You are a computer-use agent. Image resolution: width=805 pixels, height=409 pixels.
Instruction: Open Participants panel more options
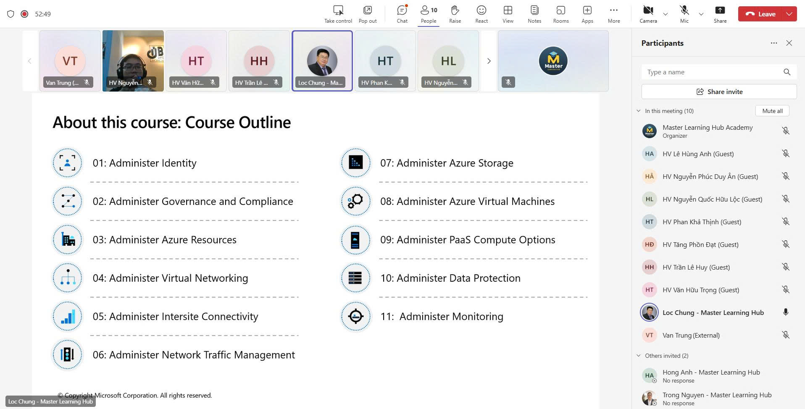(x=774, y=43)
